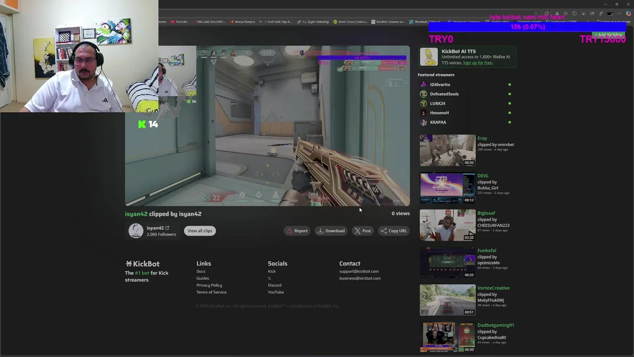The width and height of the screenshot is (634, 357).
Task: Click the X logo icon on Post
Action: coord(357,231)
